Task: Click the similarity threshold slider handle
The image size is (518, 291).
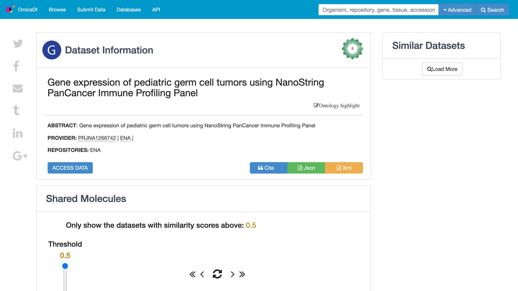Action: tap(65, 266)
